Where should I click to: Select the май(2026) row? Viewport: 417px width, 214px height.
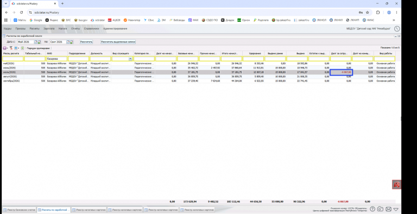199,64
